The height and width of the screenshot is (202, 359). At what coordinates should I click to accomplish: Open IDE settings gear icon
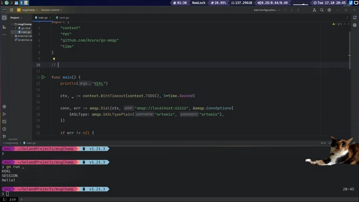click(x=329, y=10)
